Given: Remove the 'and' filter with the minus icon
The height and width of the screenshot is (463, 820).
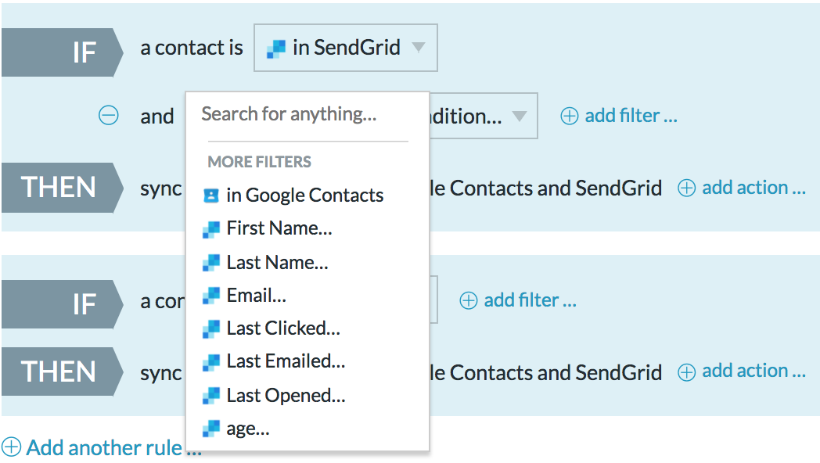Looking at the screenshot, I should (x=109, y=116).
